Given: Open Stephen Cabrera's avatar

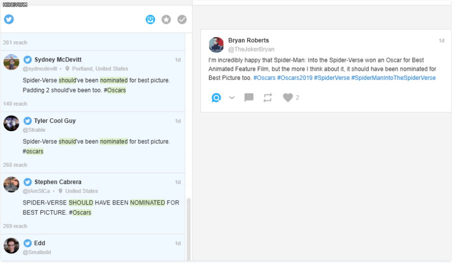Looking at the screenshot, I should click(11, 185).
